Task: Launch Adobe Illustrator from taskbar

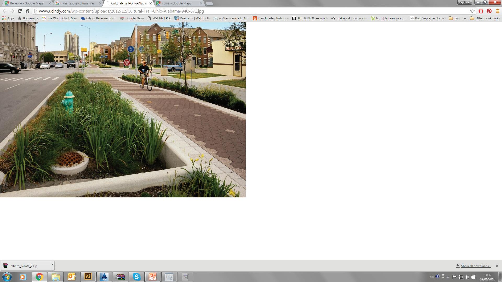Action: tap(88, 277)
